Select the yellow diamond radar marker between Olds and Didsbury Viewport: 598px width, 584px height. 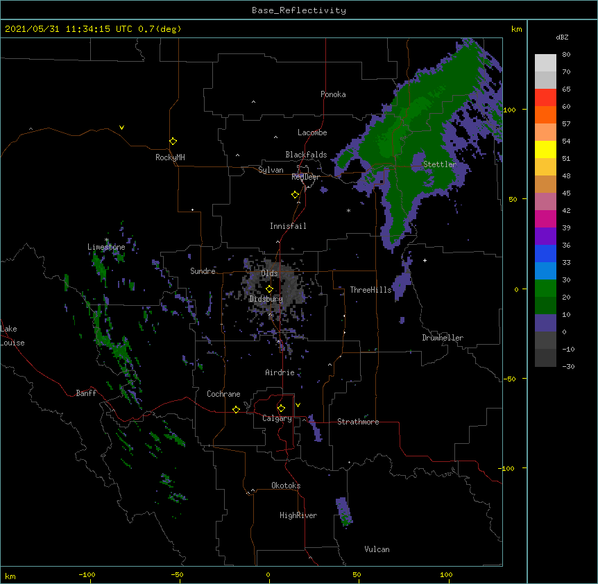(269, 289)
